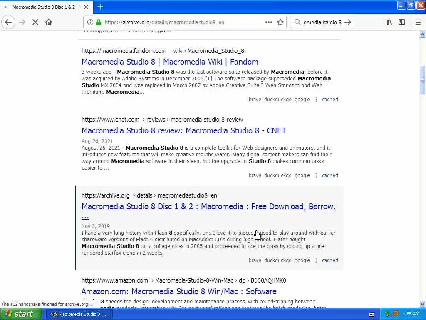Click the search magnifier icon
The width and height of the screenshot is (426, 320).
297,22
